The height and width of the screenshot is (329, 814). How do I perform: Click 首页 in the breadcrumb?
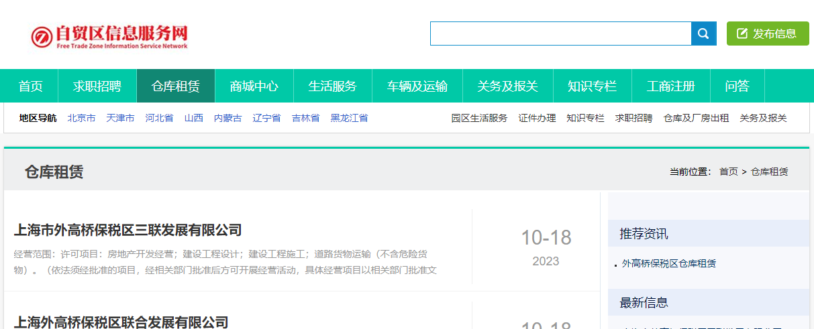coord(729,172)
